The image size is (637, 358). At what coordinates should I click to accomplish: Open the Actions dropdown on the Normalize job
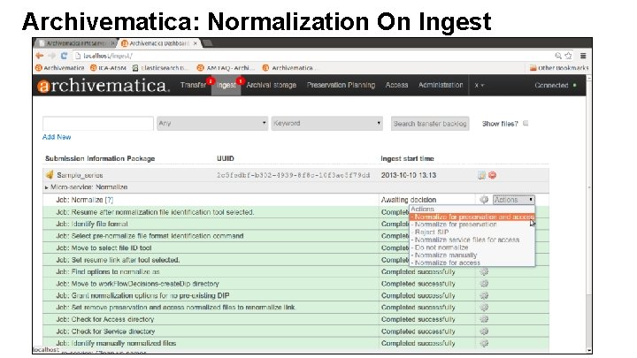pyautogui.click(x=514, y=199)
